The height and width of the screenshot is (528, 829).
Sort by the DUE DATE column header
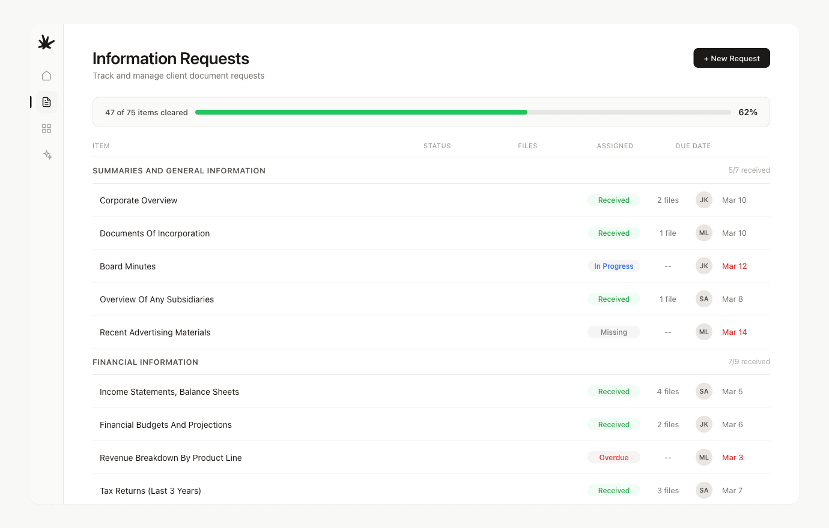click(693, 146)
